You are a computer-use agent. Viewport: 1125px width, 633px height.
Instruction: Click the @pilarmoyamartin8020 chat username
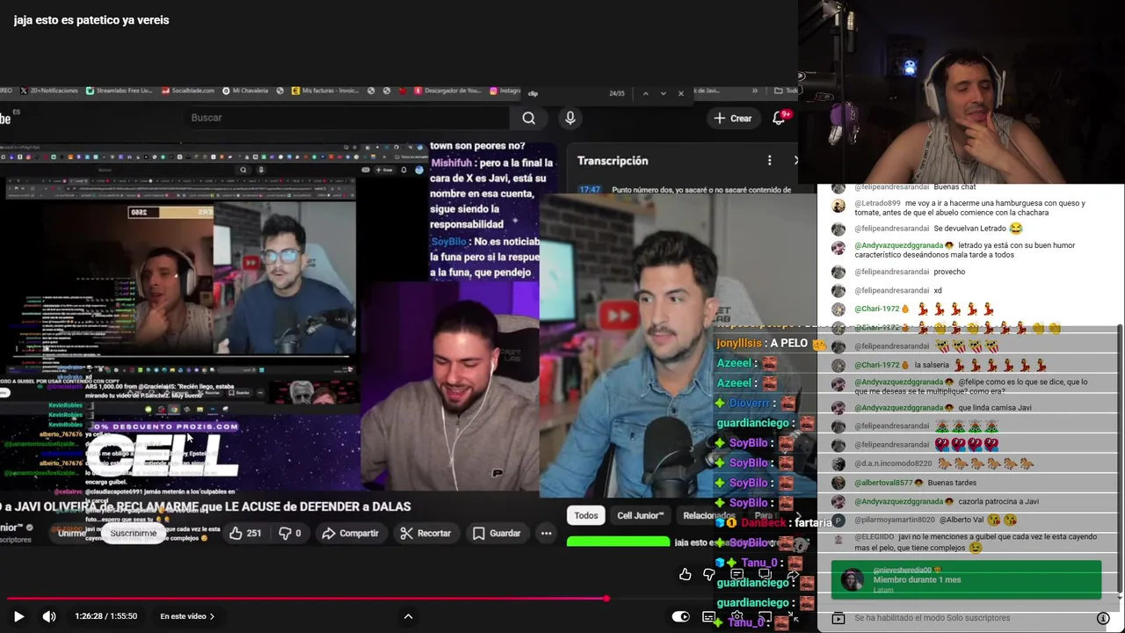pyautogui.click(x=895, y=520)
